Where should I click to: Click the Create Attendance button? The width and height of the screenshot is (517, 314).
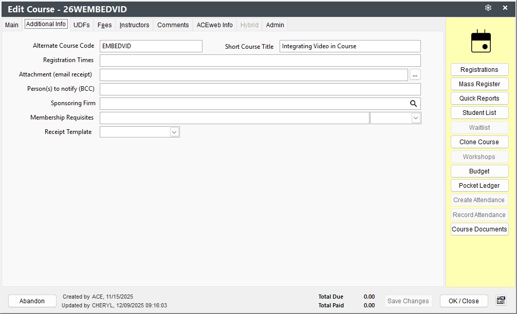[479, 200]
